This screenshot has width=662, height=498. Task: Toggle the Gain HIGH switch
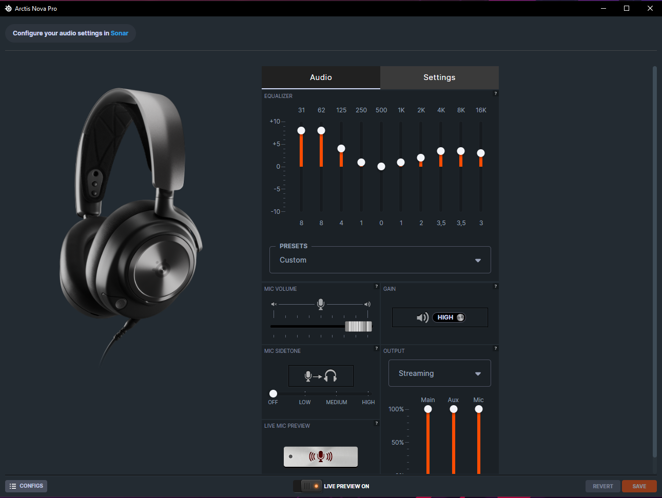[449, 317]
